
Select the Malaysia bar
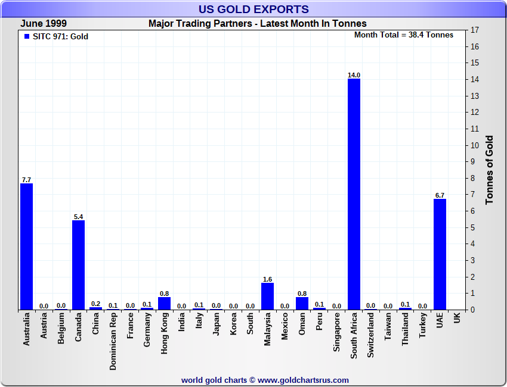click(267, 297)
